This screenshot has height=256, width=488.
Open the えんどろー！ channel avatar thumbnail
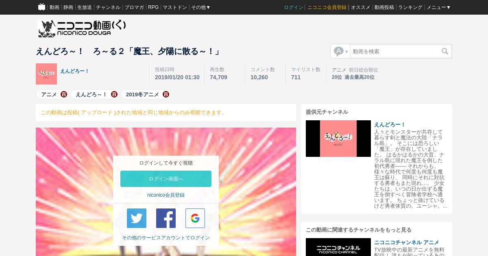point(46,74)
